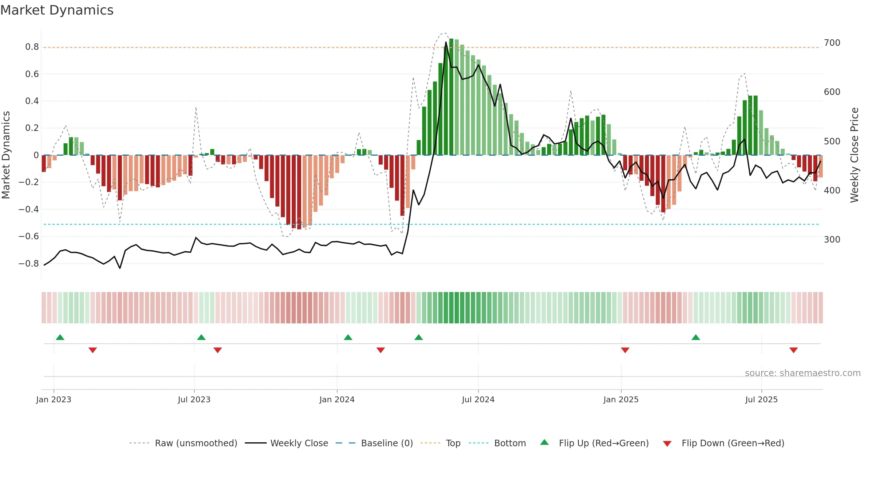Click the 0.2 left axis tick label
The height and width of the screenshot is (491, 873).
point(32,128)
